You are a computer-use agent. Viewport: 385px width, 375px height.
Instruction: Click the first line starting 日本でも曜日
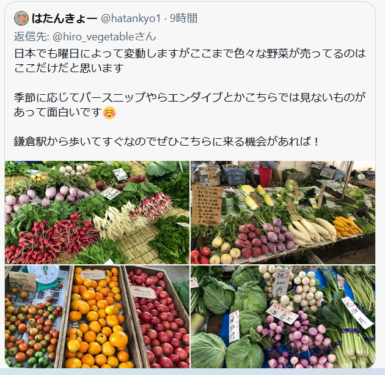coord(190,54)
